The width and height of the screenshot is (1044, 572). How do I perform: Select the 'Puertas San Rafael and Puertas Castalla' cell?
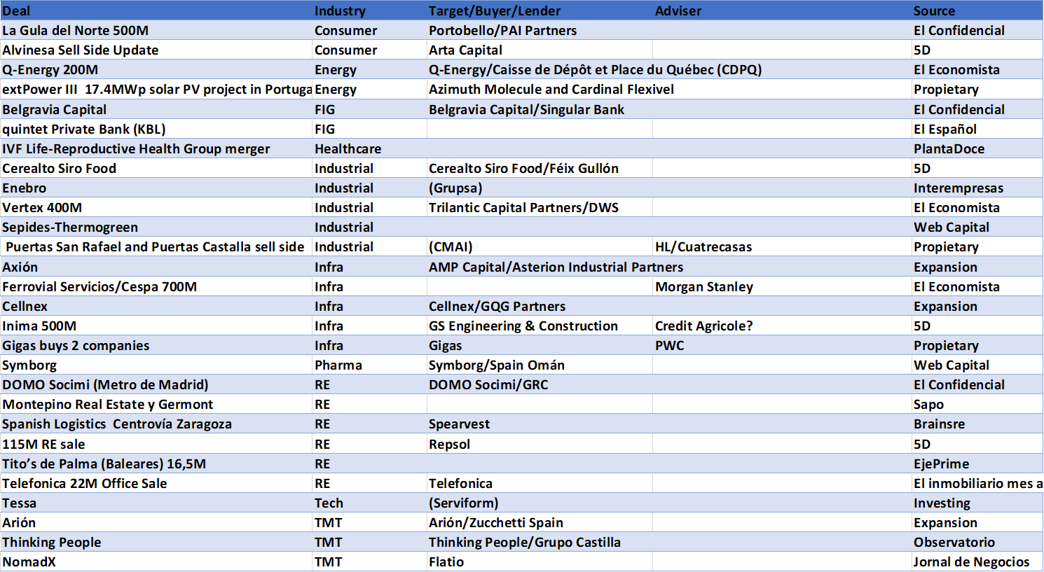click(156, 246)
